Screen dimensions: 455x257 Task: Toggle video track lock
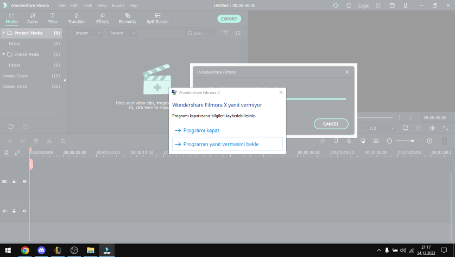click(14, 181)
